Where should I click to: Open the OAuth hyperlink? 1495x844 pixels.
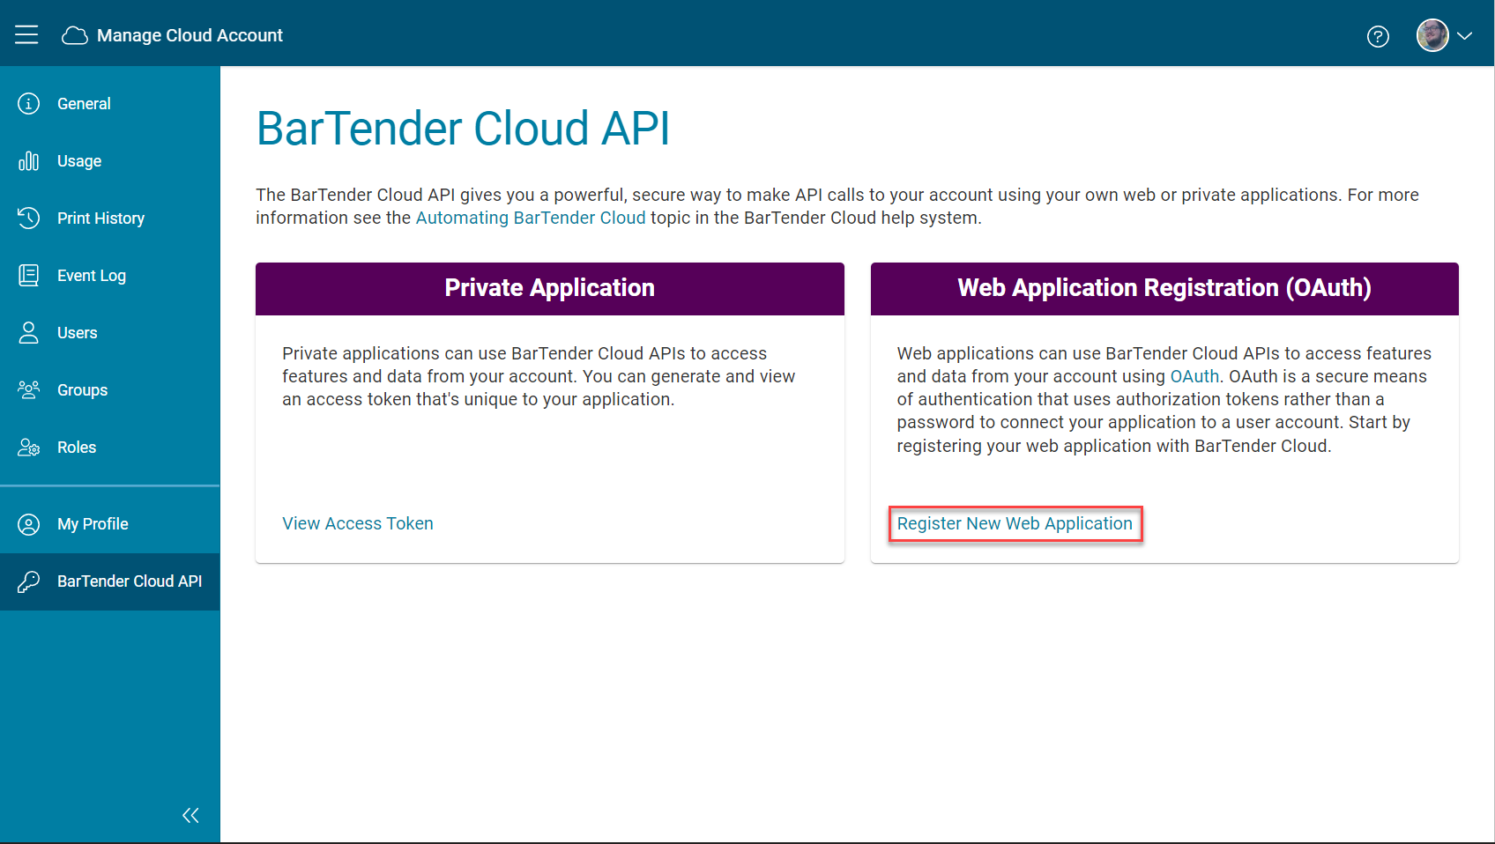pos(1194,376)
